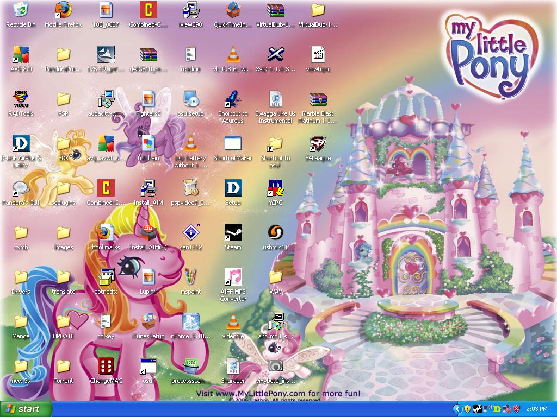This screenshot has width=557, height=417.
Task: Select the XviD-1.1.0-3... icon
Action: point(276,55)
